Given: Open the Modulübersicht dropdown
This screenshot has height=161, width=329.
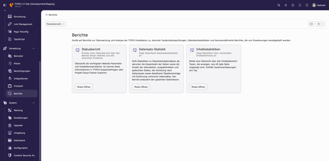Looking at the screenshot, I should click(x=55, y=24).
